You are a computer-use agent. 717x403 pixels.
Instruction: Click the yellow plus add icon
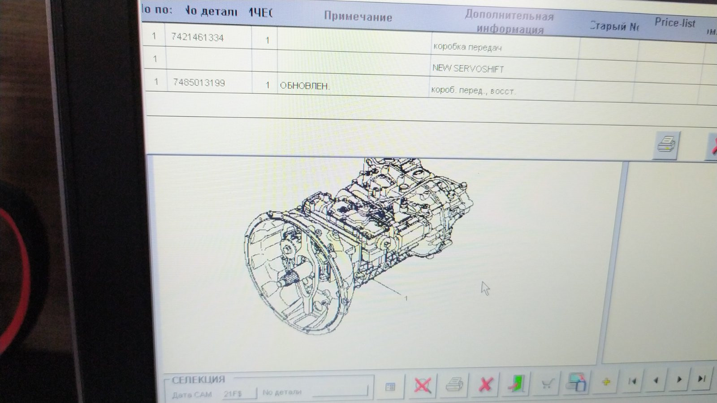pos(606,382)
